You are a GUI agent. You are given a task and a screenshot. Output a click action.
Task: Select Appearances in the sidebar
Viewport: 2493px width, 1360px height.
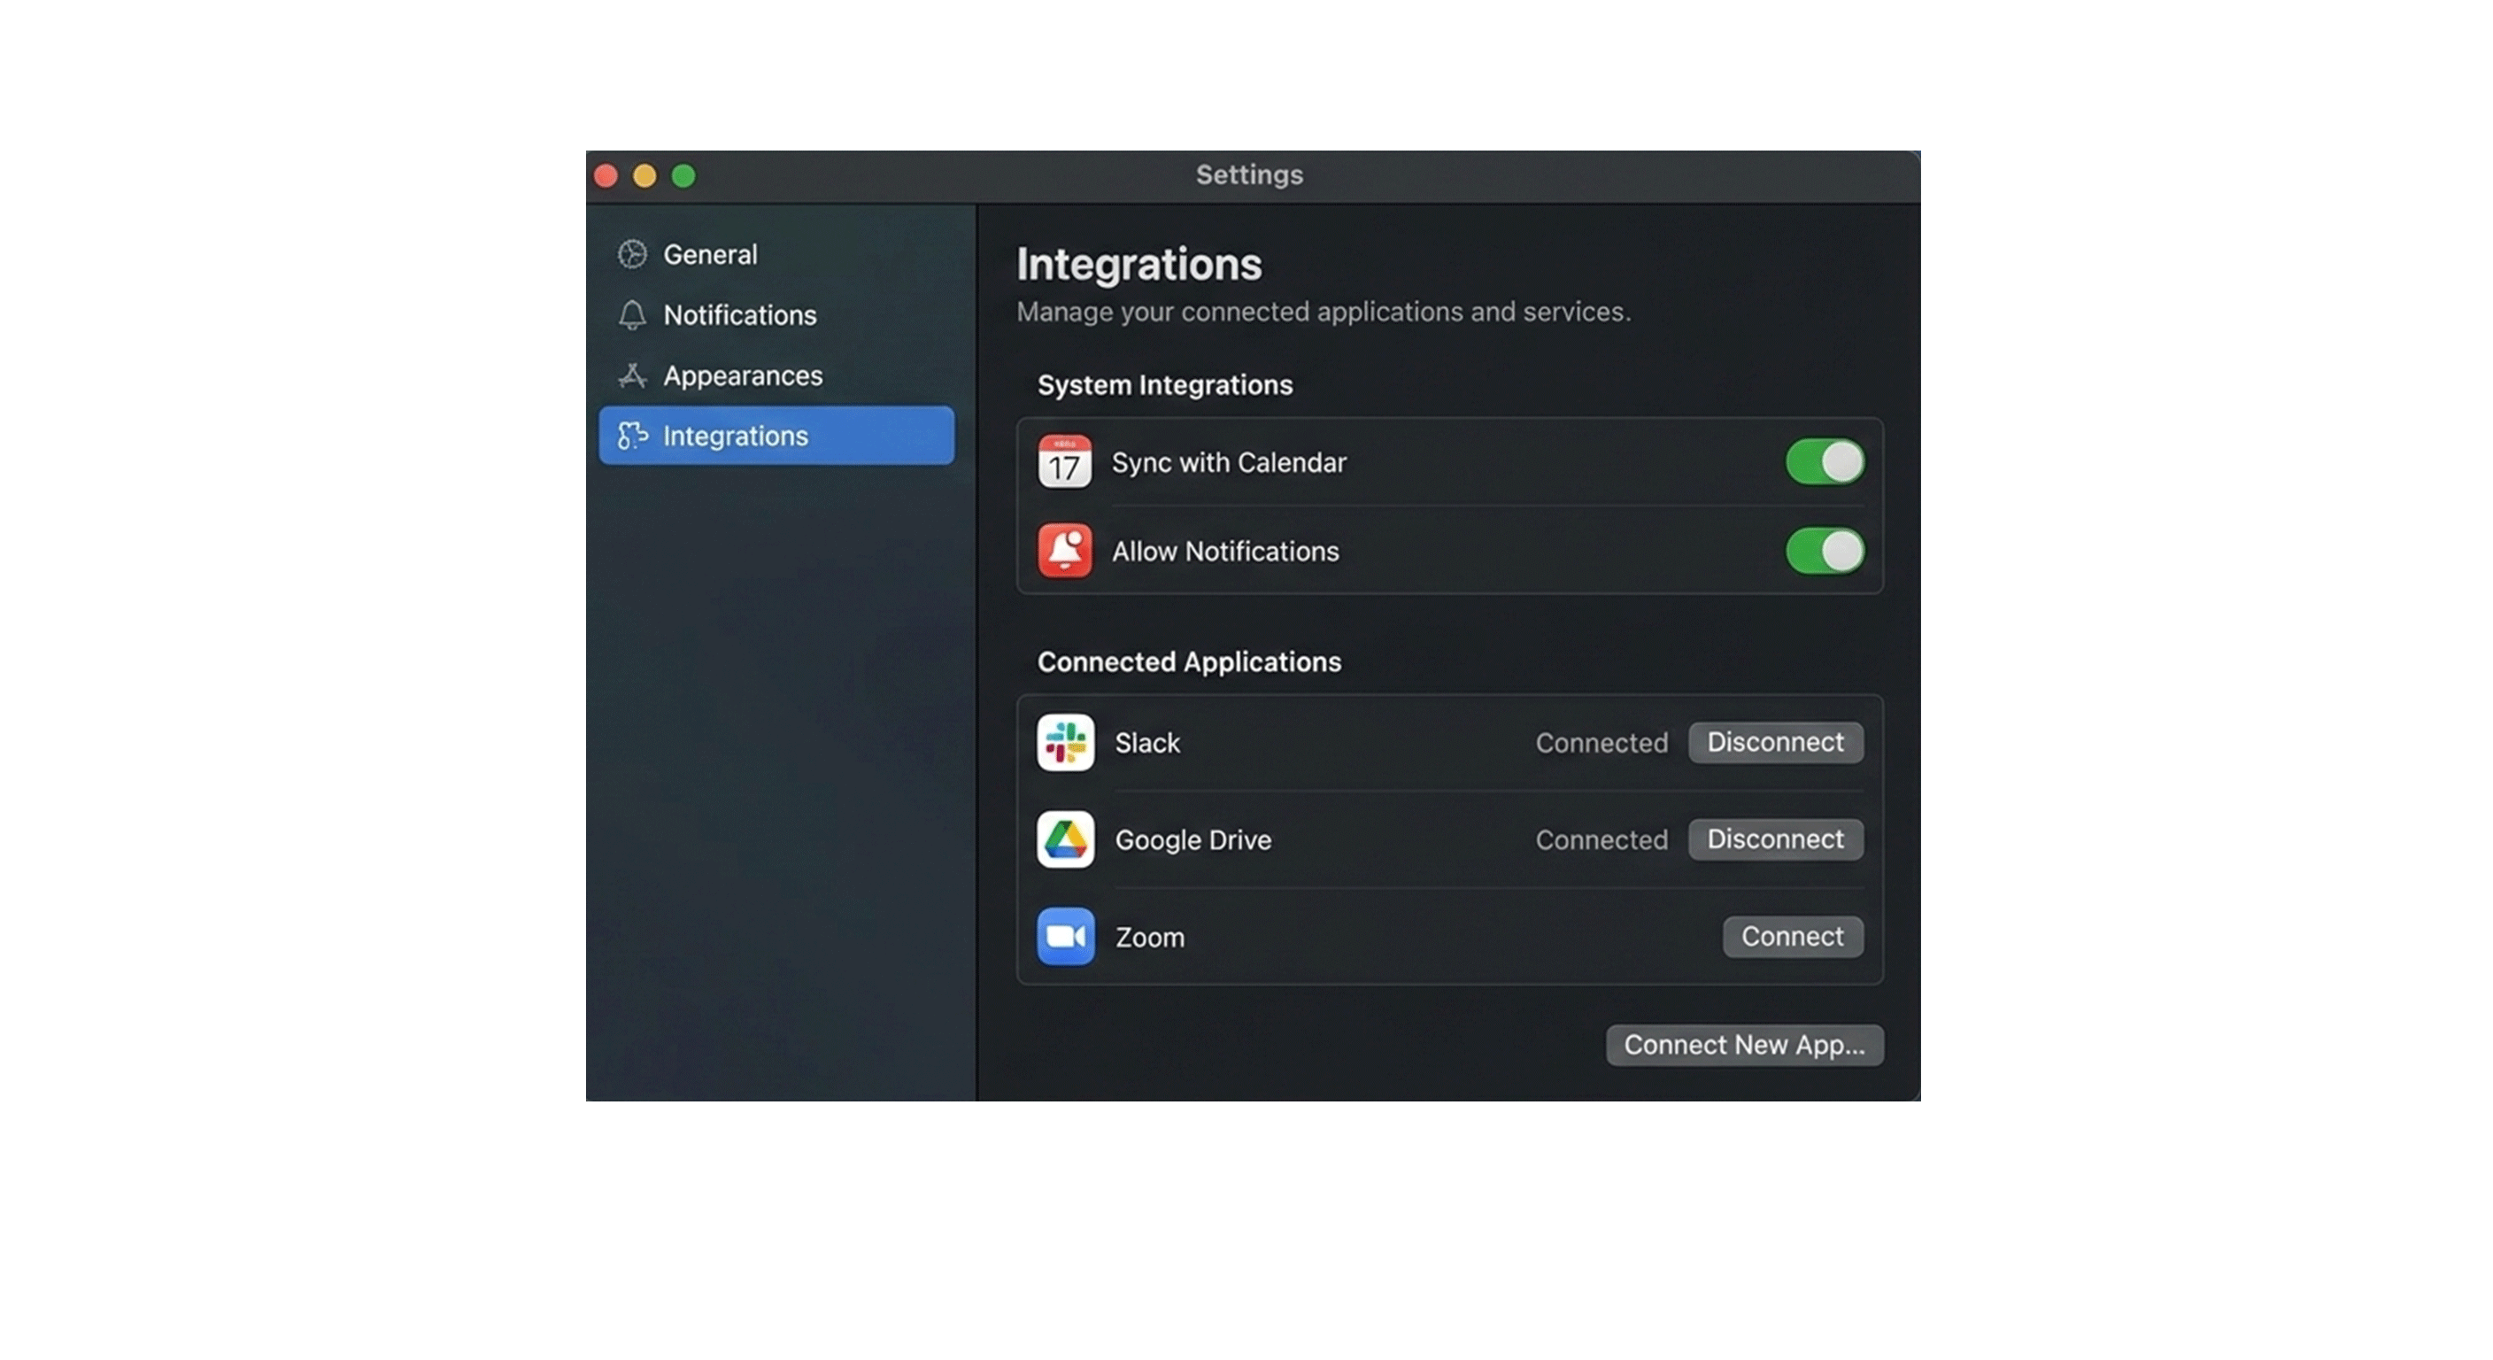(742, 375)
